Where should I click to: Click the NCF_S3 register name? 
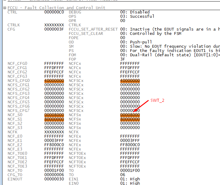point(15,128)
